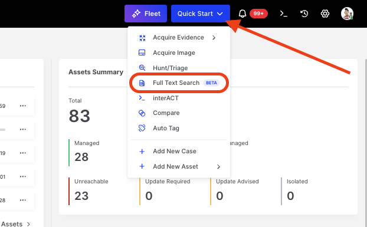Click the Fleet button
Image resolution: width=367 pixels, height=227 pixels.
(146, 14)
